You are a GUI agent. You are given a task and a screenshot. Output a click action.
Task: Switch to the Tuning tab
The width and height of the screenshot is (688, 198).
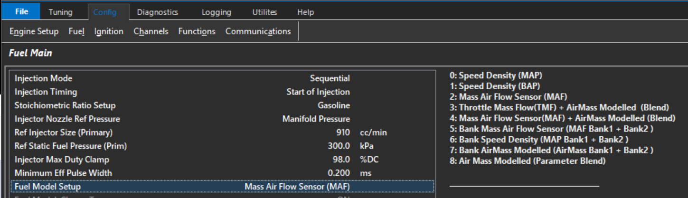coord(60,12)
